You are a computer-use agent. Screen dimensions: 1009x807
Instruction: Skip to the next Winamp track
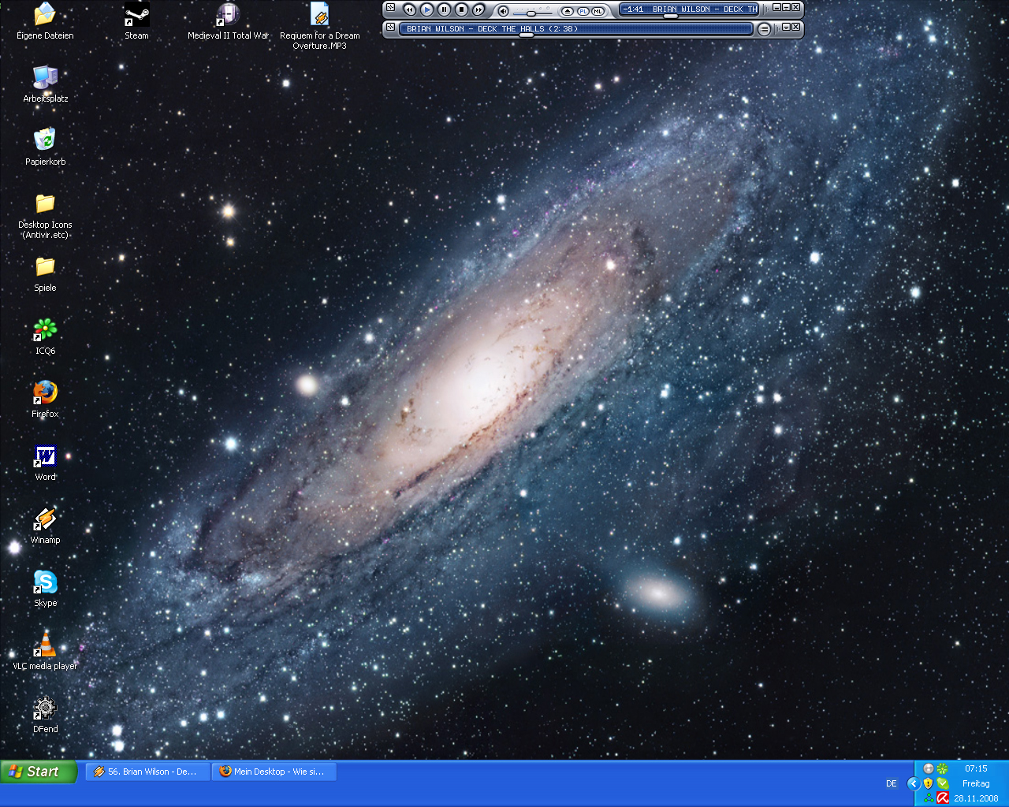[x=478, y=9]
